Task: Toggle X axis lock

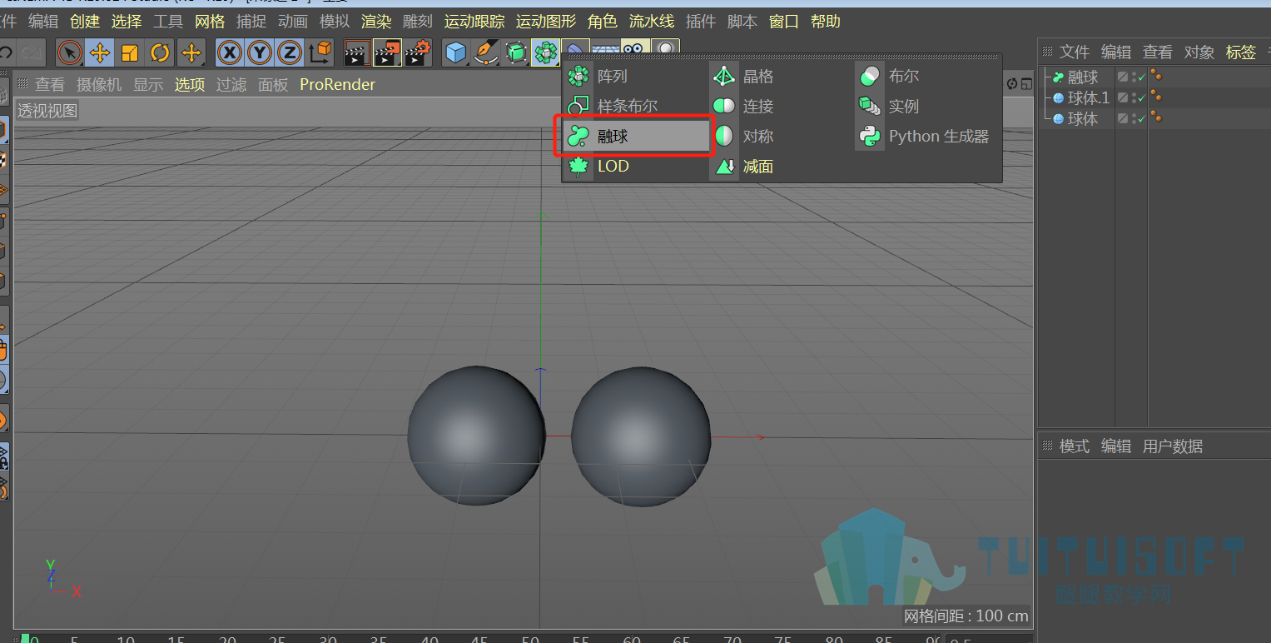Action: [230, 53]
